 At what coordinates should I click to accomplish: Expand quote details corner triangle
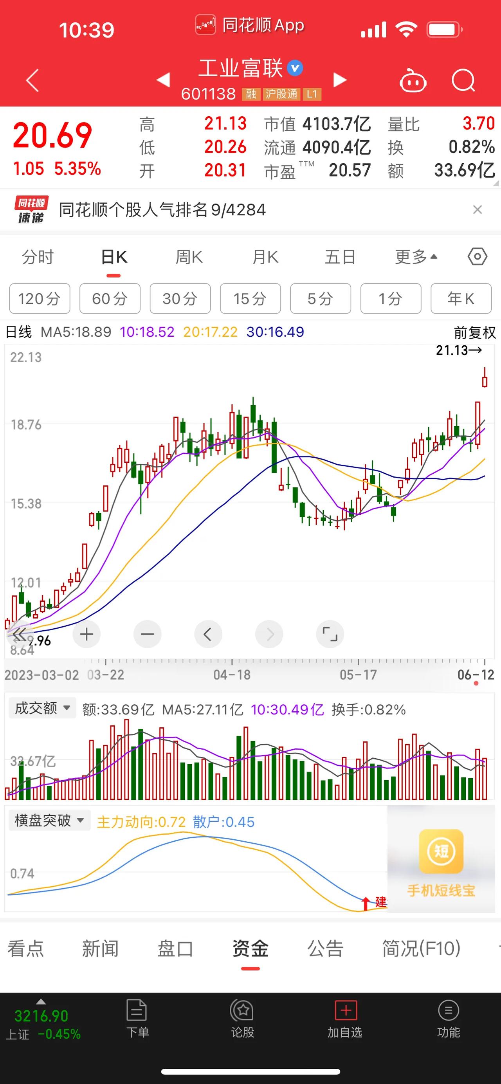coord(495,183)
